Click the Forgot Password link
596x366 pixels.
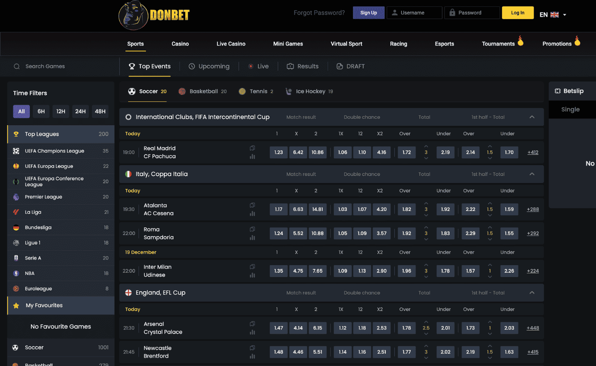[319, 13]
